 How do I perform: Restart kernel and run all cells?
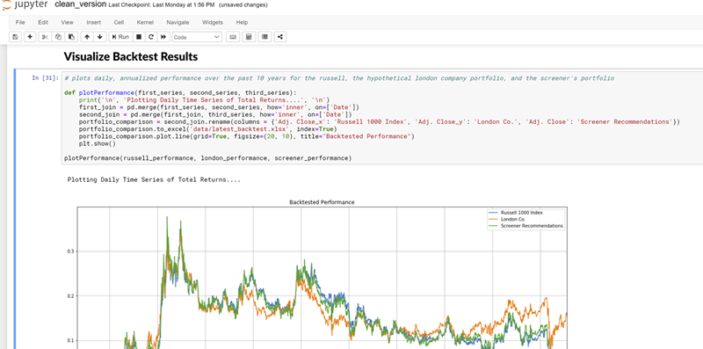coord(163,37)
